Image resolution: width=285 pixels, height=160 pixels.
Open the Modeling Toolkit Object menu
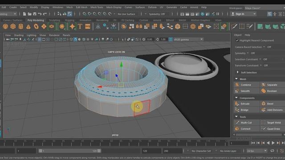pyautogui.click(x=237, y=35)
